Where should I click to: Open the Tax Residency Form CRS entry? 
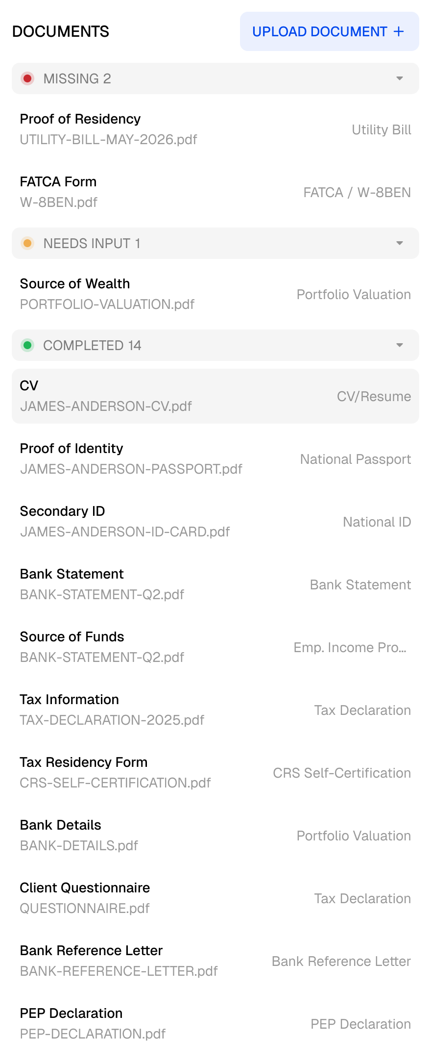[x=215, y=773]
